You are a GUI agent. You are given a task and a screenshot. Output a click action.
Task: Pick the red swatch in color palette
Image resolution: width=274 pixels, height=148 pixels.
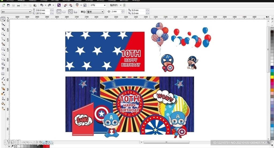pyautogui.click(x=272, y=80)
